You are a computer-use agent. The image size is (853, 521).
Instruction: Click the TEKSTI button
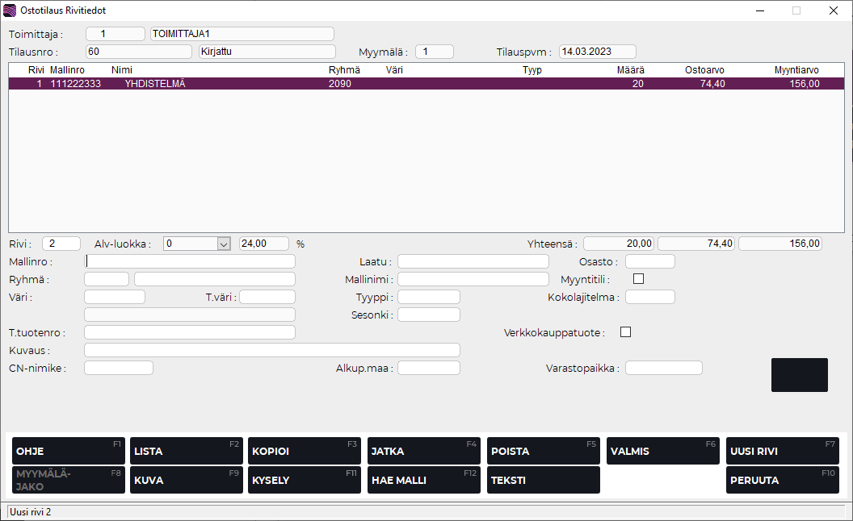pos(543,480)
